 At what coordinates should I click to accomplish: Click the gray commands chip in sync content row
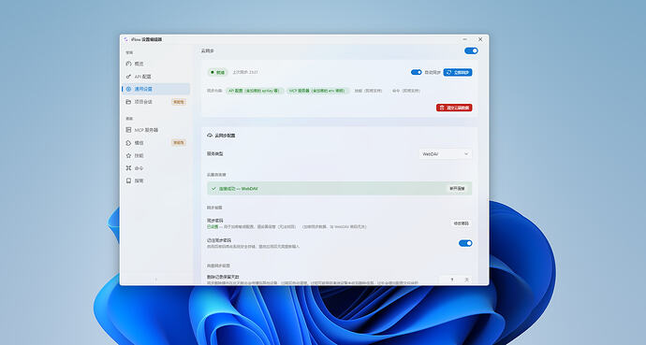point(406,91)
